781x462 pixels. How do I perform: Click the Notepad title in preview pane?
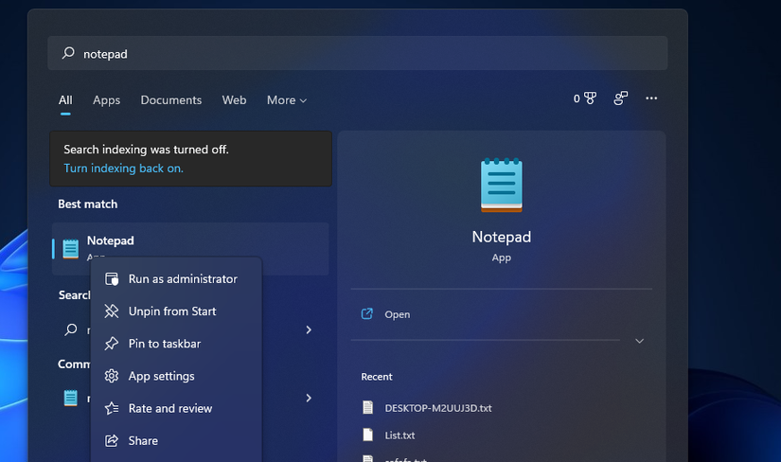pyautogui.click(x=502, y=237)
